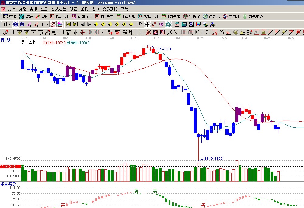Toggle the crosshair cursor button
Screen dimensions: 304x208
147,24
